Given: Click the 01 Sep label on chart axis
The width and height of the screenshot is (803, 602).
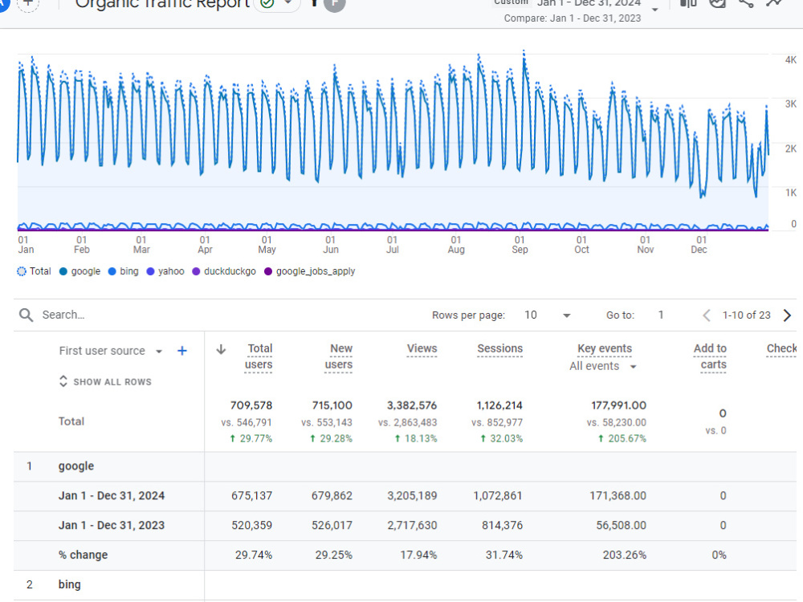Looking at the screenshot, I should pyautogui.click(x=520, y=245).
